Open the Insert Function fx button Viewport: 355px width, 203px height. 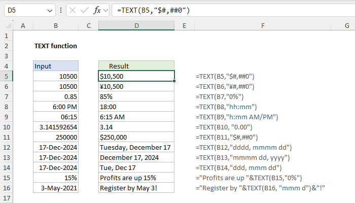tap(97, 10)
